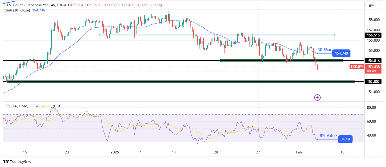Select the 154.016 horizontal line label
Screen dimensions: 386x167
(x=373, y=61)
